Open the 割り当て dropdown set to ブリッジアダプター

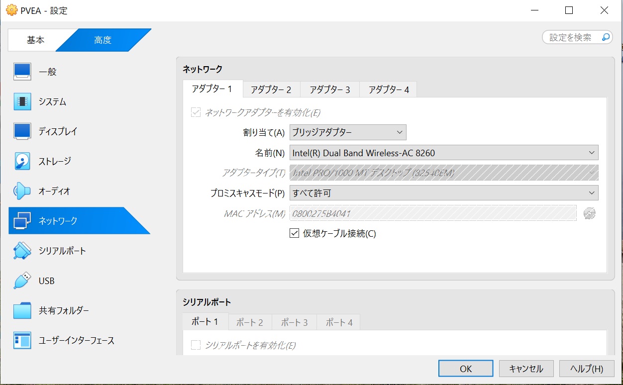(348, 132)
